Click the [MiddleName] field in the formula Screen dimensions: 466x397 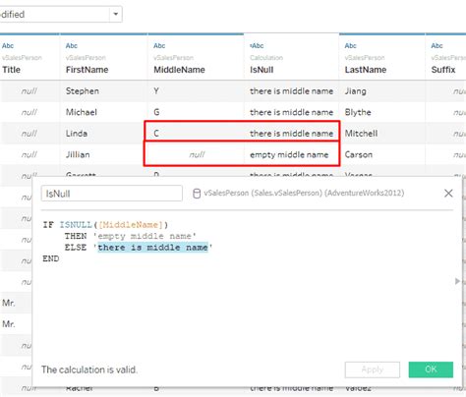(131, 225)
